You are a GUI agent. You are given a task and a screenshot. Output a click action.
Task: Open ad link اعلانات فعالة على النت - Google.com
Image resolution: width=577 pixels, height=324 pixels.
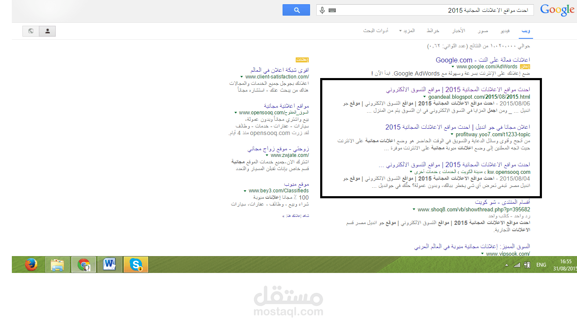[483, 60]
